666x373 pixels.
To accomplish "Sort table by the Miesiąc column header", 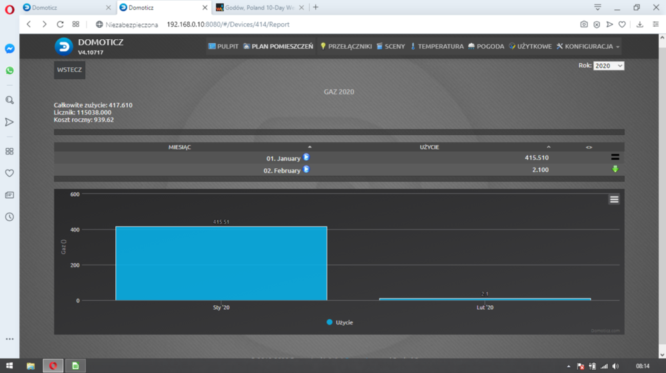I will coord(180,147).
